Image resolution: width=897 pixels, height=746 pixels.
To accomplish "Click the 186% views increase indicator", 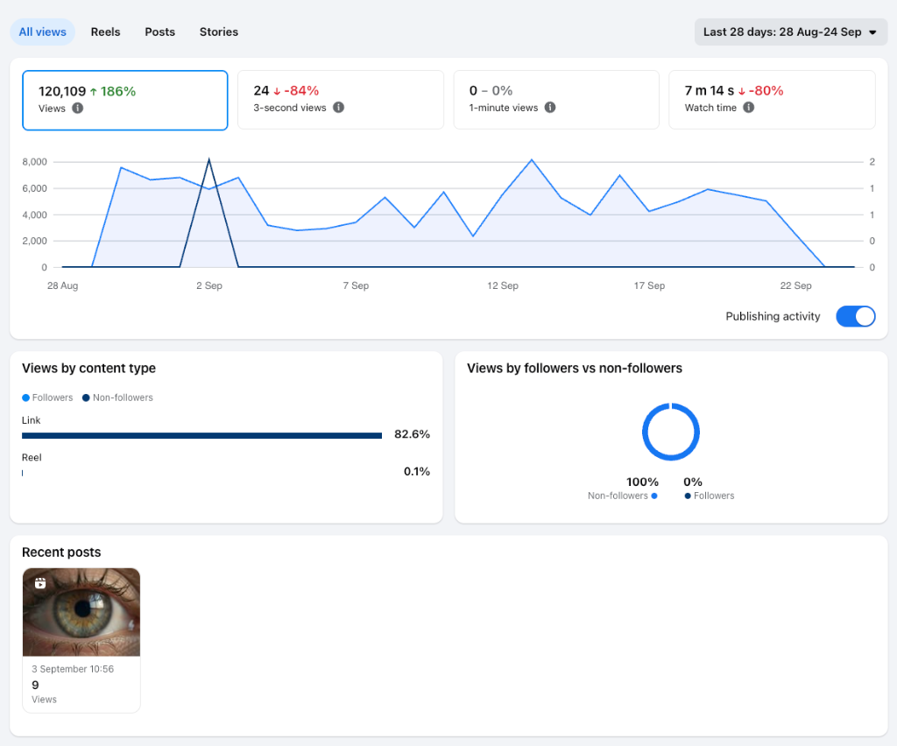I will [x=113, y=91].
